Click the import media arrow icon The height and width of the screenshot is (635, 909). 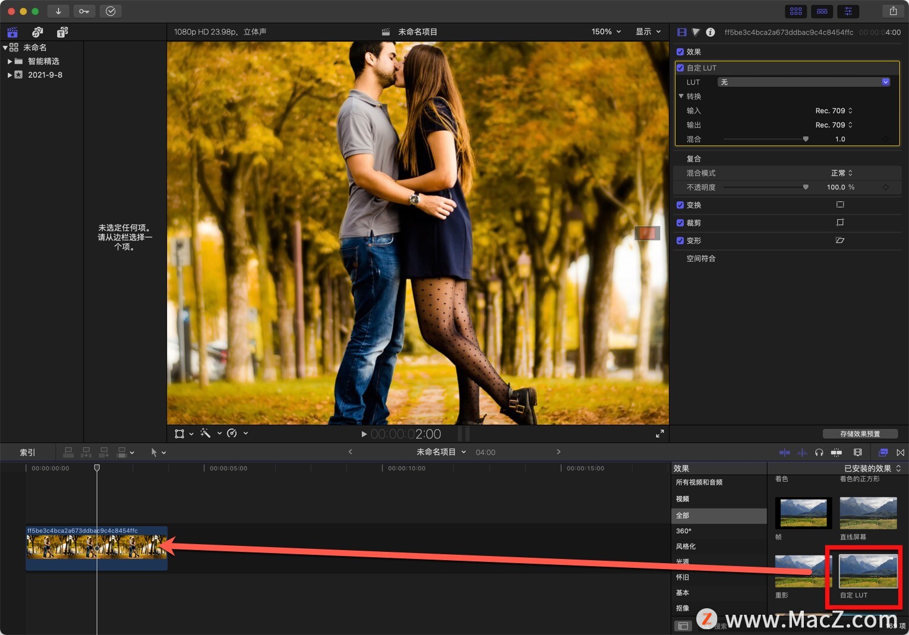pos(58,11)
